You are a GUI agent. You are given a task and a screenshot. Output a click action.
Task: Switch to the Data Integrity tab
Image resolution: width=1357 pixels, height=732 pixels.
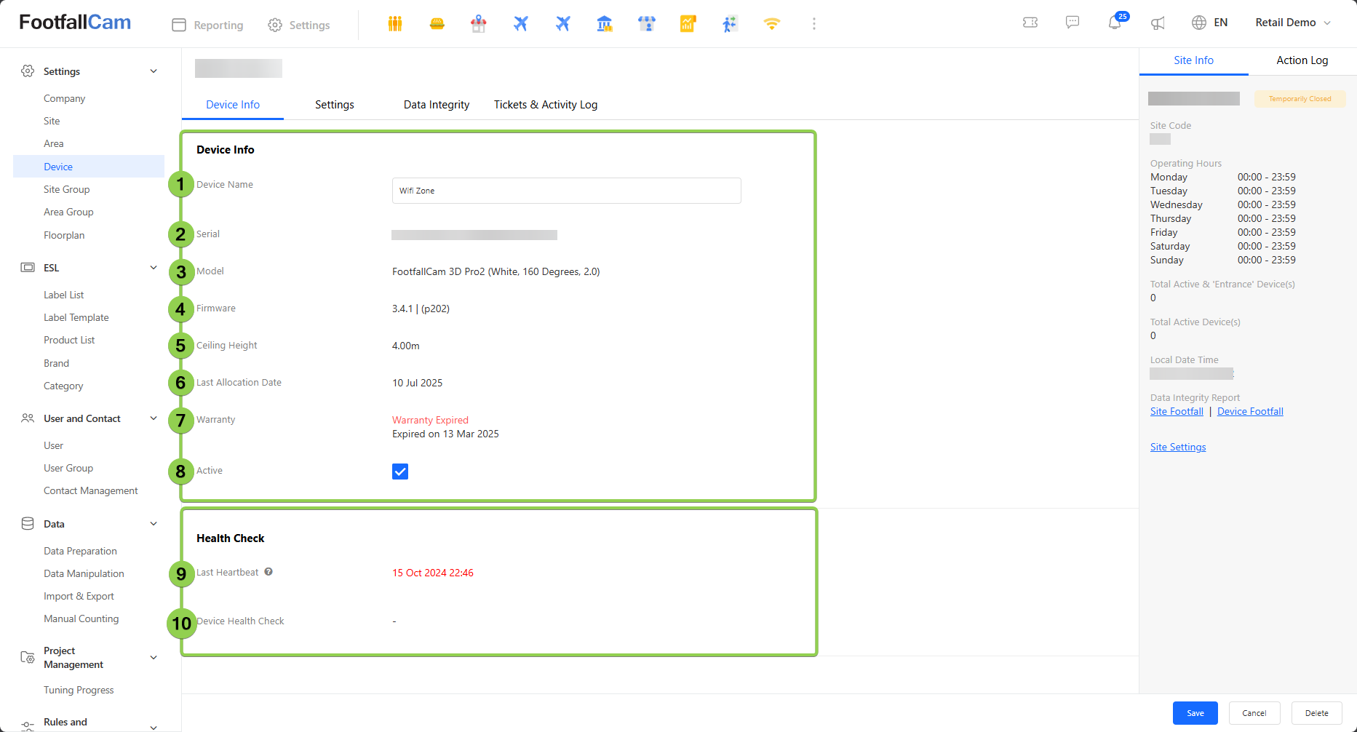tap(436, 105)
